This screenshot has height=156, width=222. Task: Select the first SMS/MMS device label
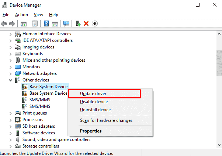pos(40,100)
